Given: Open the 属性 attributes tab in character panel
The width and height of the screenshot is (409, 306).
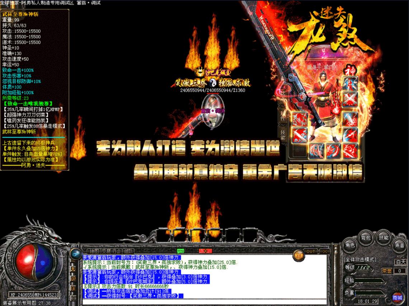Looking at the screenshot, I should pyautogui.click(x=283, y=115).
